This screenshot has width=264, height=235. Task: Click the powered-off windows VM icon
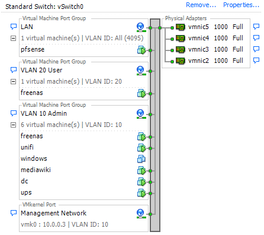pos(141,159)
